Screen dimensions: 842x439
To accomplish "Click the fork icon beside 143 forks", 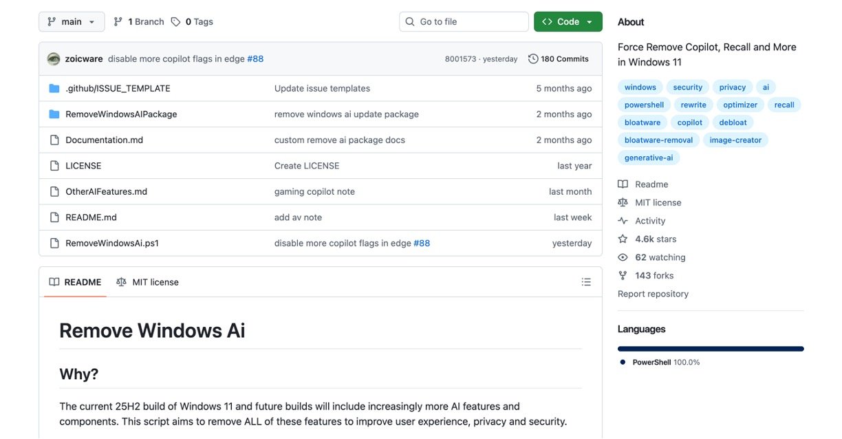I will [623, 275].
